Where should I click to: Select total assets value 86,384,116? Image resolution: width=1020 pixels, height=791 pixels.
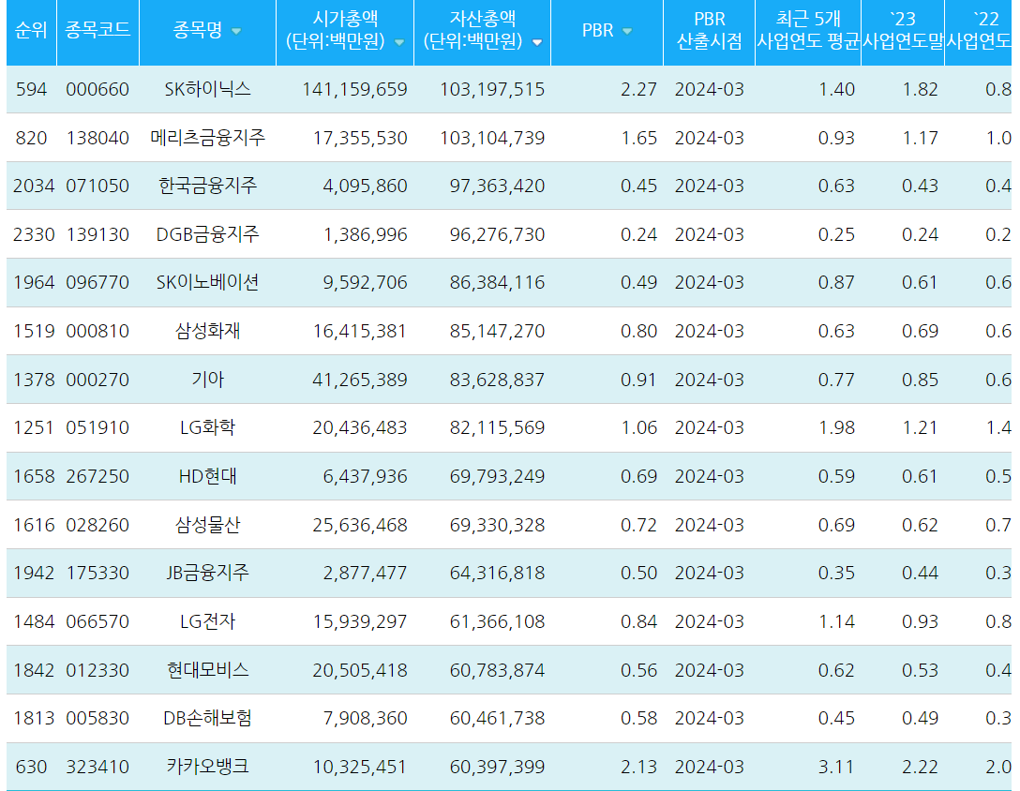coord(497,282)
